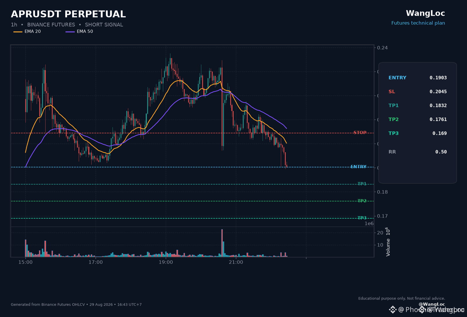Click the "WangLoc" heading at top right
Screen dimensions: 467x317
click(x=425, y=13)
